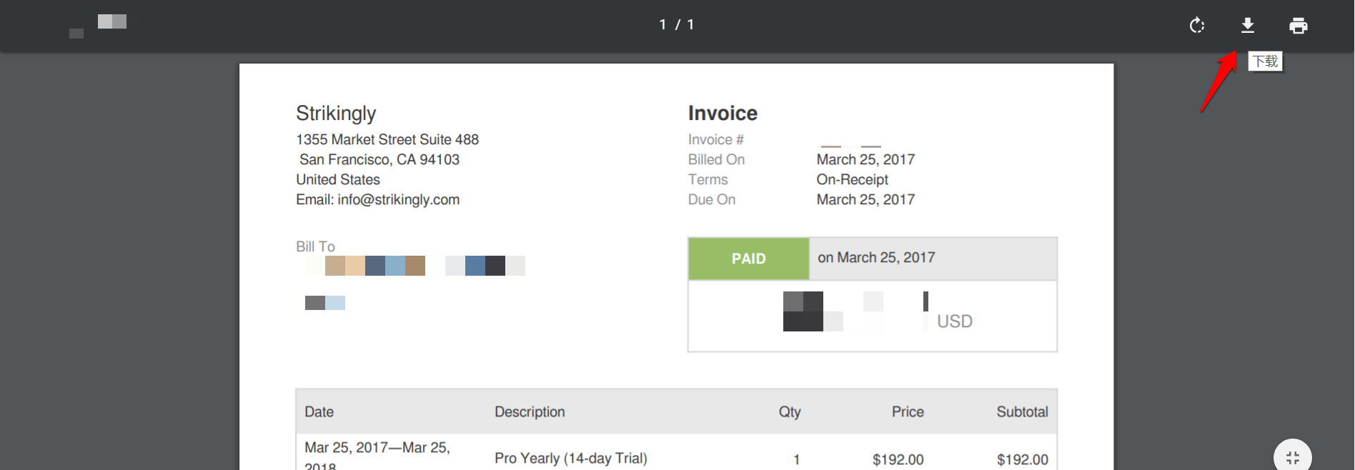Click the "Due On" label
The width and height of the screenshot is (1355, 470).
pos(712,199)
